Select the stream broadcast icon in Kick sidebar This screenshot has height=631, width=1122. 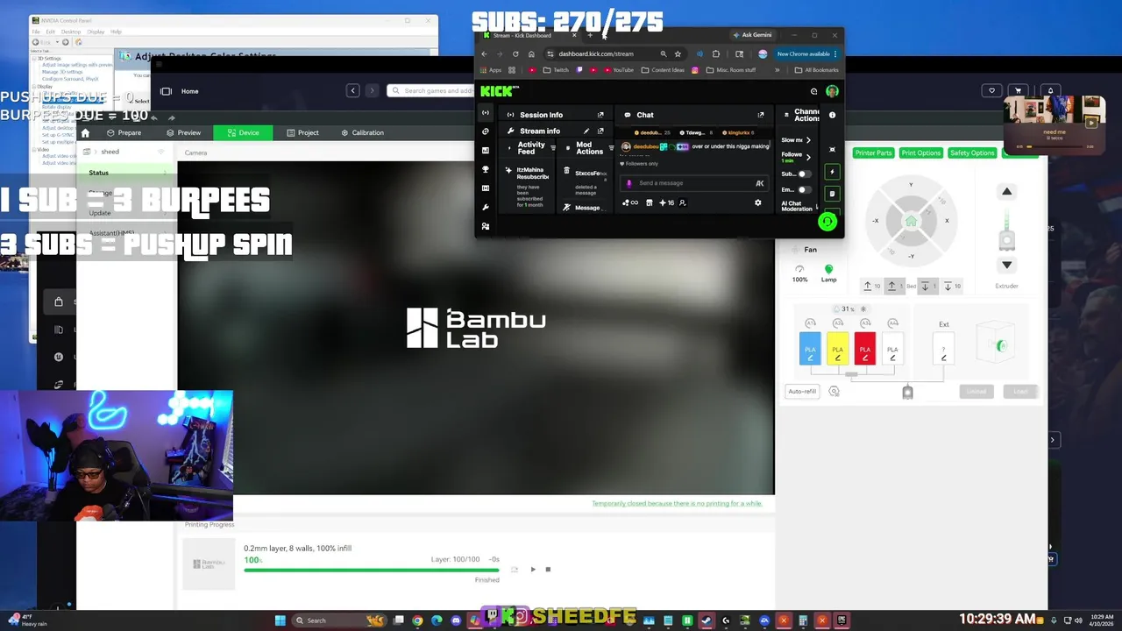[x=486, y=112]
